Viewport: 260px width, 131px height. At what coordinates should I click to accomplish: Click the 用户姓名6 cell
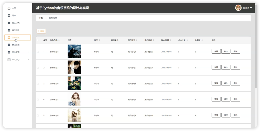click(149, 84)
